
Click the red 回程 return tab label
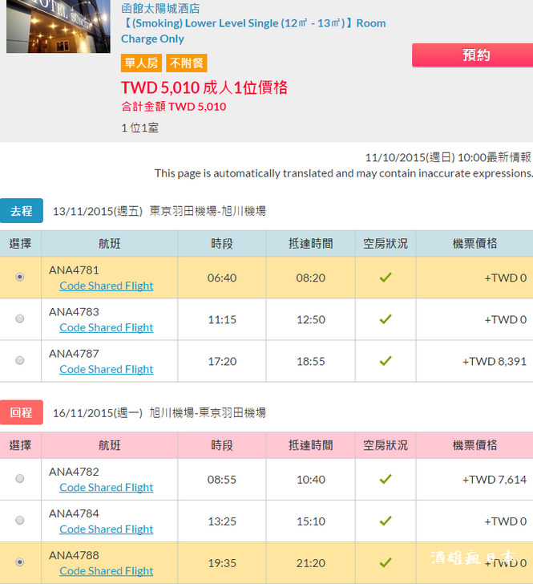21,412
